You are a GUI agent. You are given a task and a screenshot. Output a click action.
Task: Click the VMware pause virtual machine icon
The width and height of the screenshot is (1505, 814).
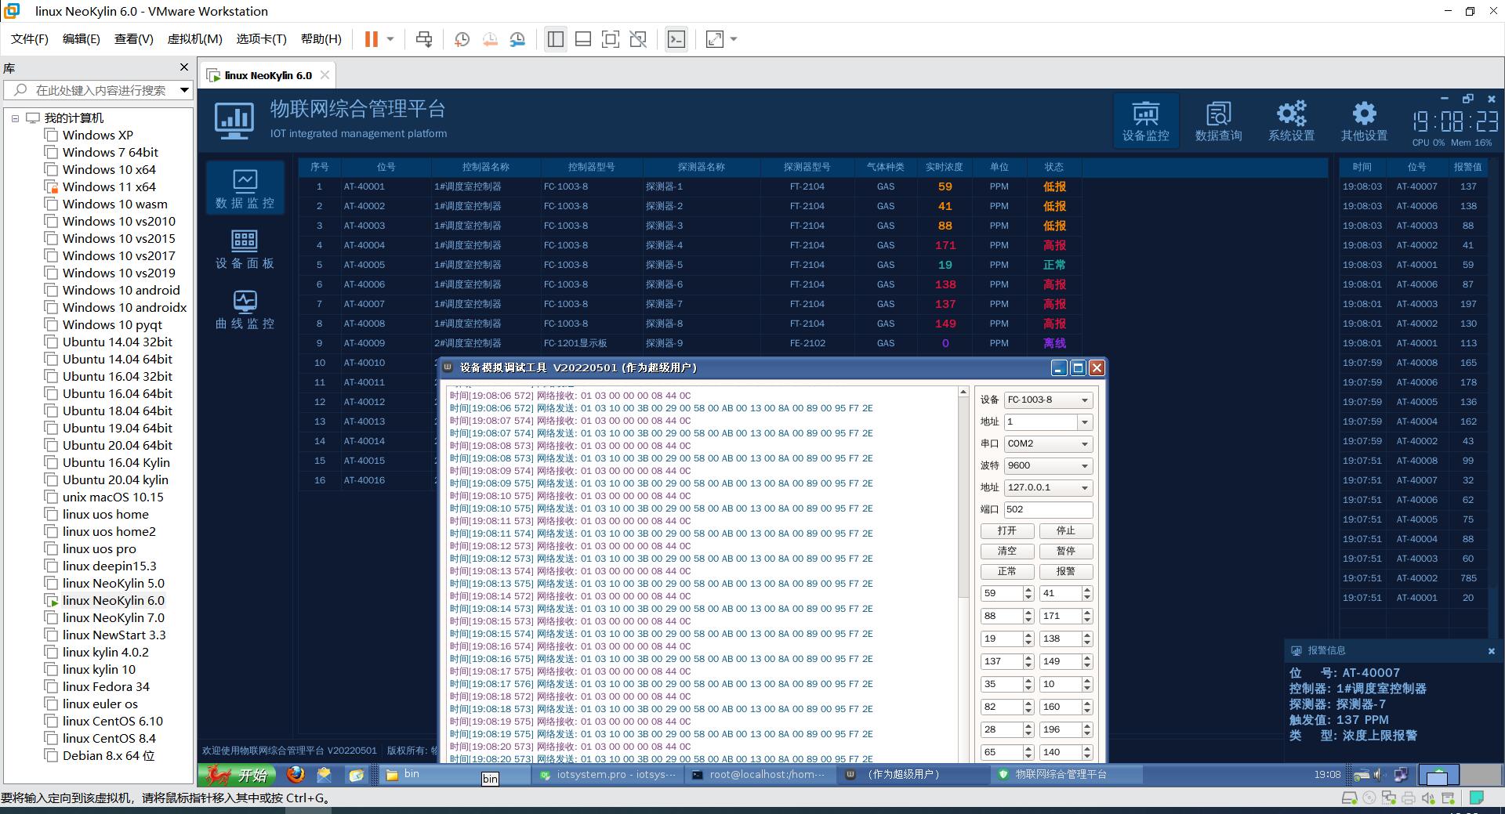(372, 39)
